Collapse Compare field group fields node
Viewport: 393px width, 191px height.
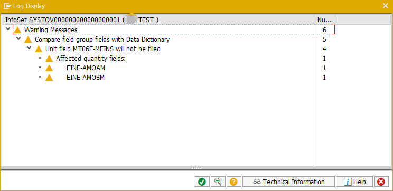coord(18,39)
